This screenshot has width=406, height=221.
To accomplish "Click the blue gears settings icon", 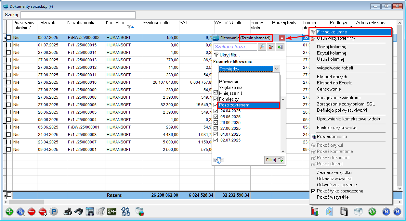I will (x=126, y=212).
